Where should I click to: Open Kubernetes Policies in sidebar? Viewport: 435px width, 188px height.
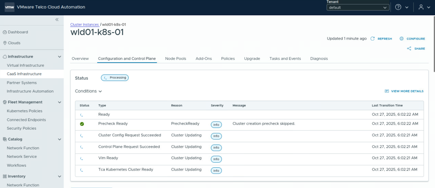[24, 111]
